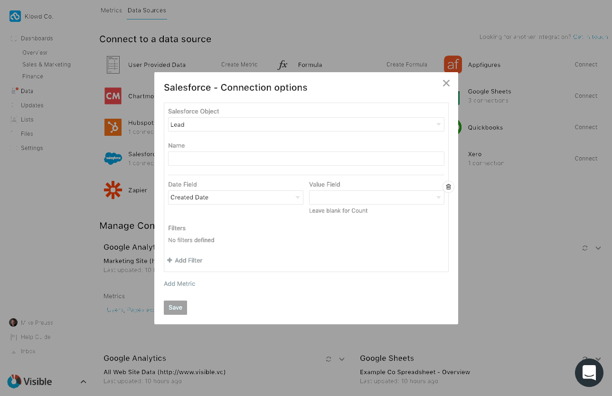
Task: Open the Finance dashboard
Action: tap(33, 76)
